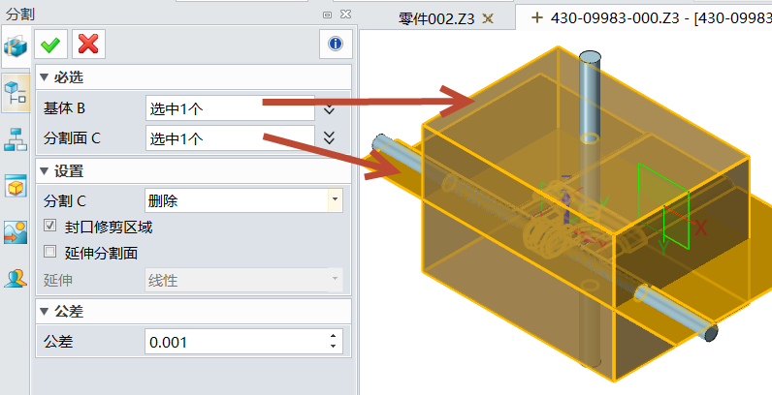
Task: Select the split cube icon in sidebar
Action: click(x=15, y=46)
